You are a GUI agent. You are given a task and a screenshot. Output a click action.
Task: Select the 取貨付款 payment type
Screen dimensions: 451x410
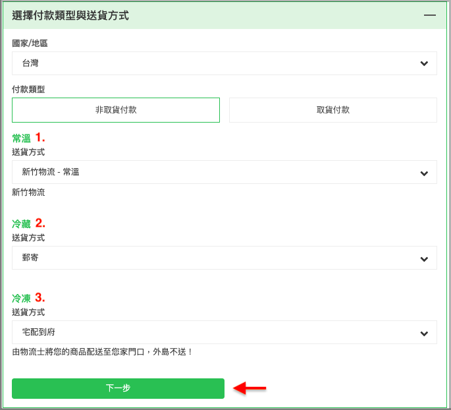pyautogui.click(x=333, y=110)
